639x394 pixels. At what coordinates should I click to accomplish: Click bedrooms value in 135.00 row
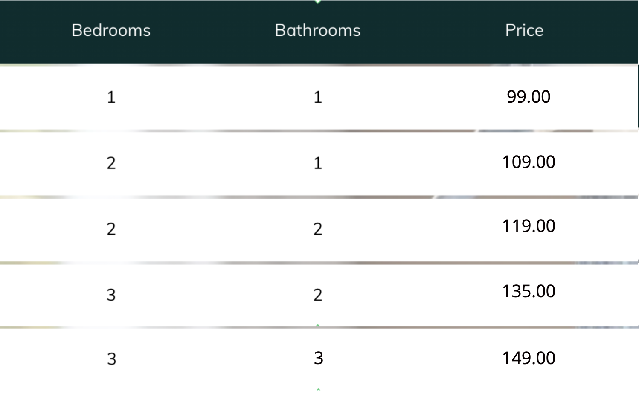pos(111,295)
